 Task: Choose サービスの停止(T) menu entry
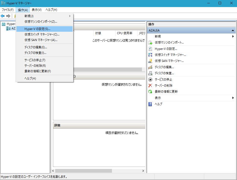pyautogui.click(x=44, y=60)
